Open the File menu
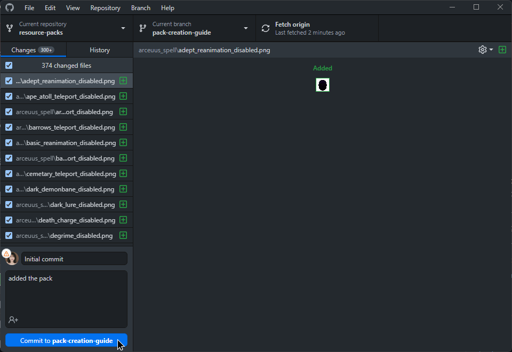 (x=29, y=8)
